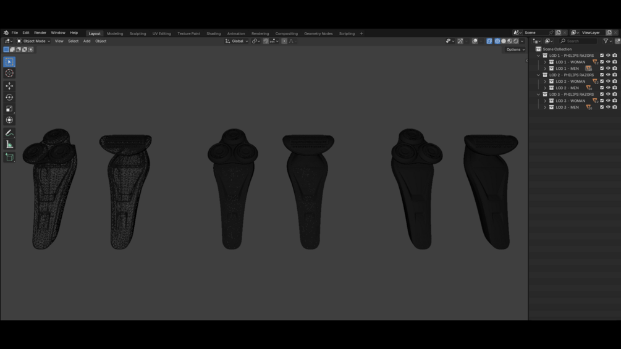Image resolution: width=621 pixels, height=349 pixels.
Task: Click the outliner Search field
Action: coord(578,41)
